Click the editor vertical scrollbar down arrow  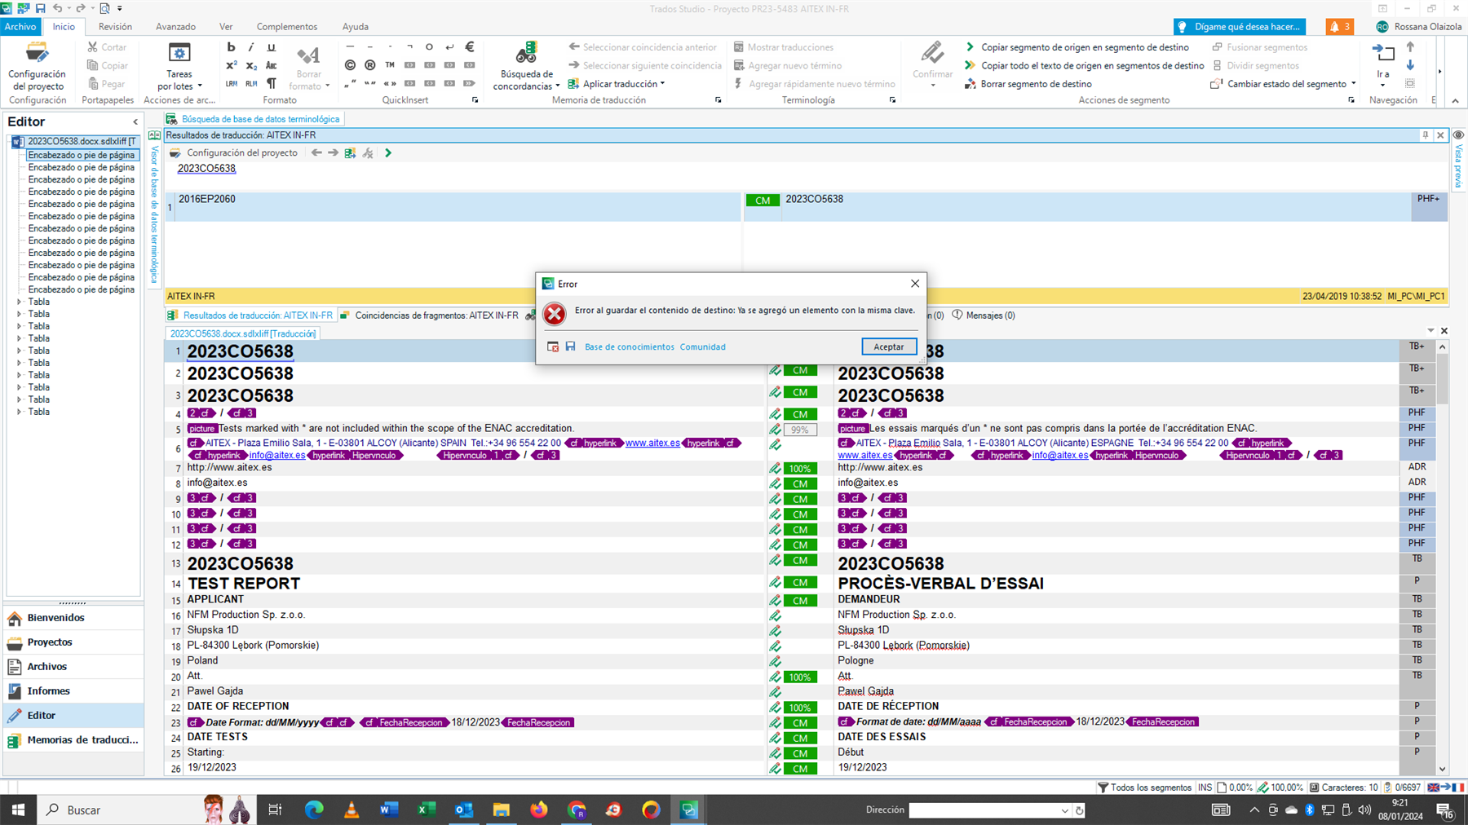tap(1442, 769)
